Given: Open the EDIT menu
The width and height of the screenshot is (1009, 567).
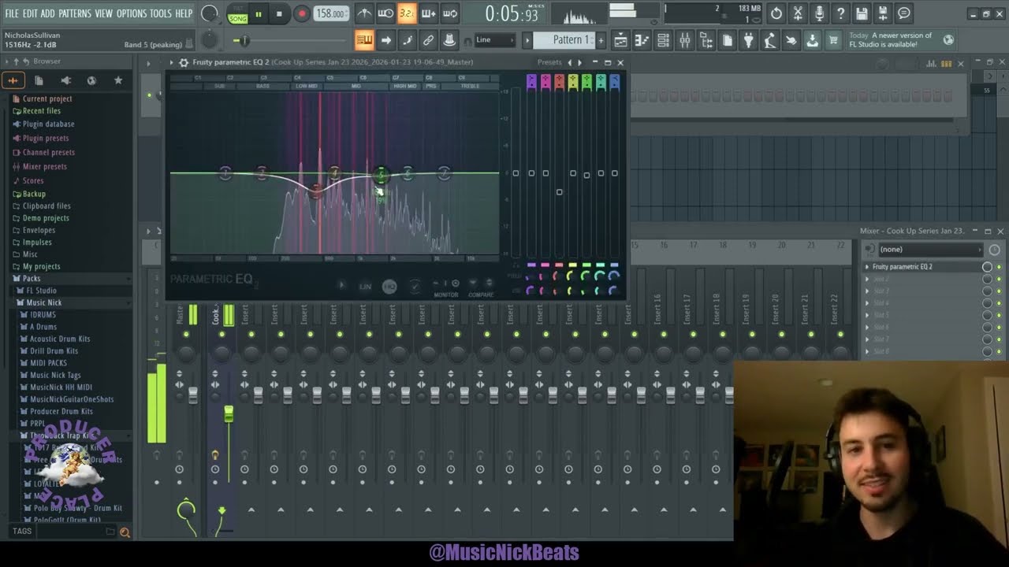Looking at the screenshot, I should [30, 13].
